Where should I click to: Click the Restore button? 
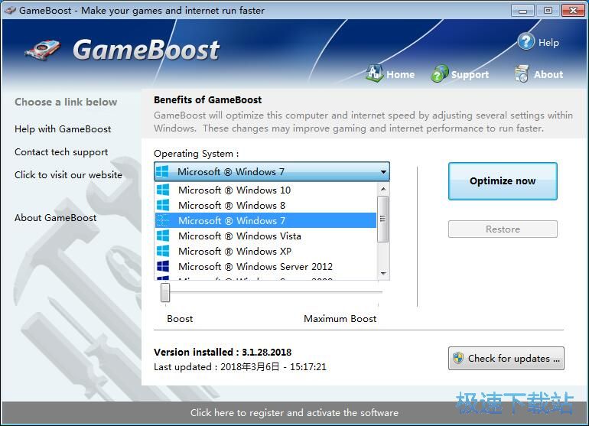[503, 229]
